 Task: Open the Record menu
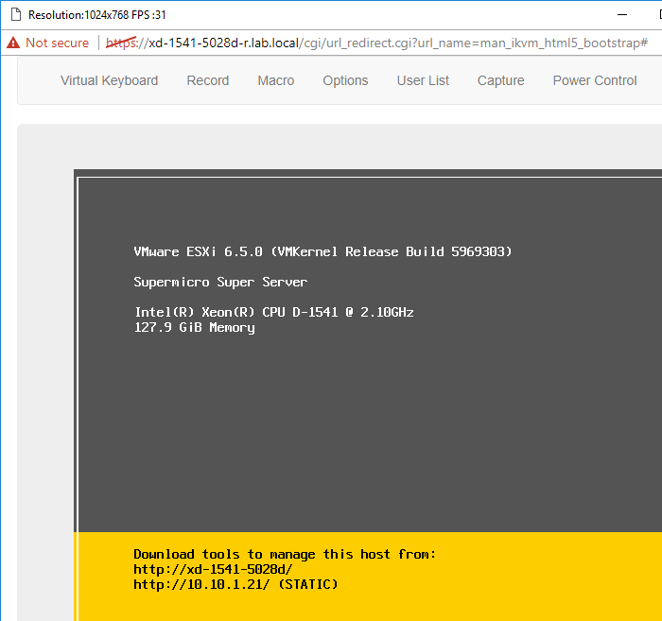pyautogui.click(x=208, y=80)
